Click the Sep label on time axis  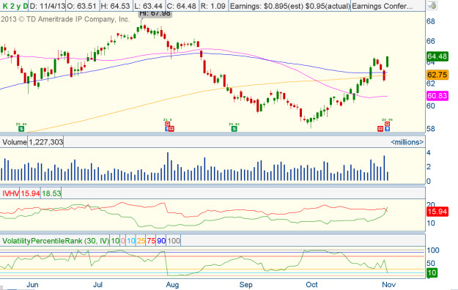tap(245, 284)
